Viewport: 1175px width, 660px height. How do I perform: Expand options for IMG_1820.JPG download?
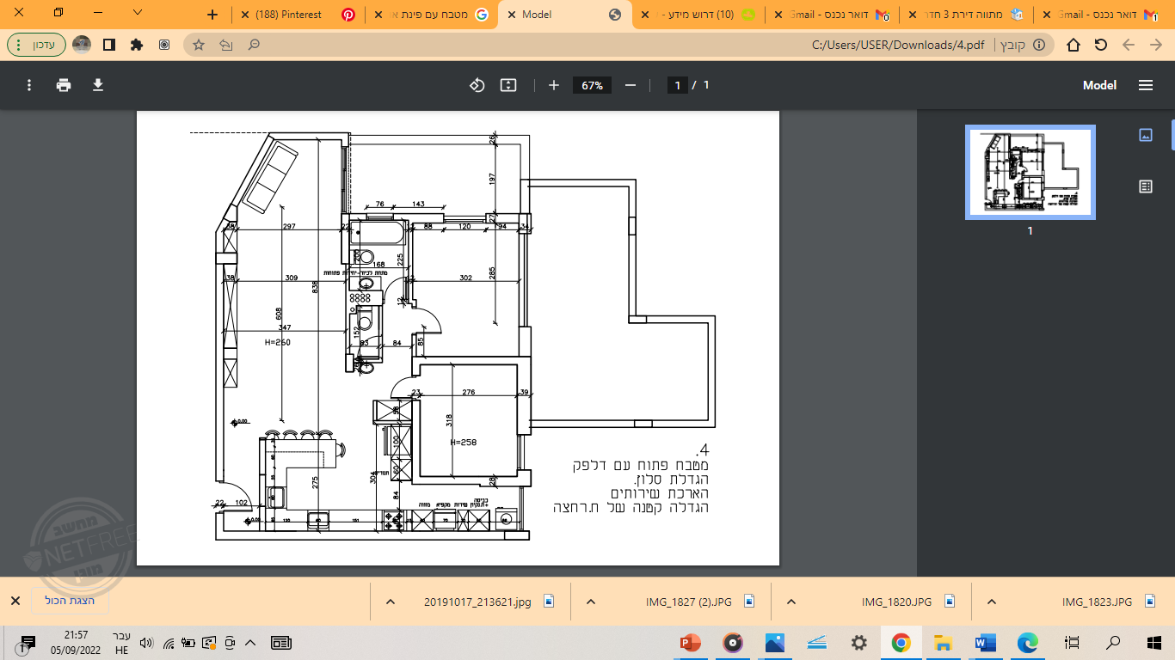pos(792,602)
